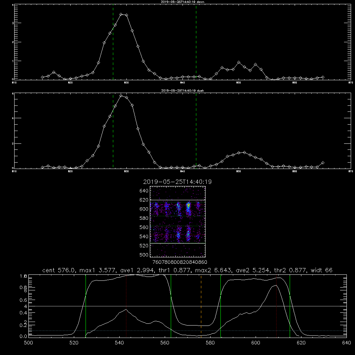Click bottom plot x-axis label '620'
The width and height of the screenshot is (355, 355).
pos(301,343)
